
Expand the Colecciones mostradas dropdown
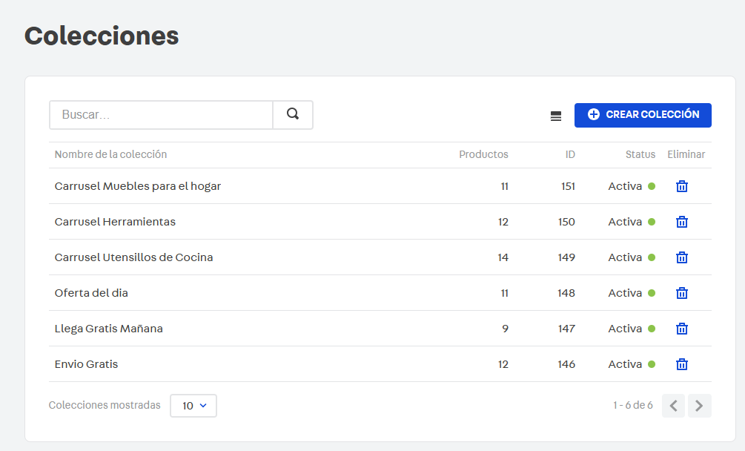[x=193, y=406]
